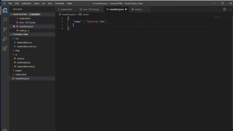Open the Manage gear in the activity bar

(5, 130)
